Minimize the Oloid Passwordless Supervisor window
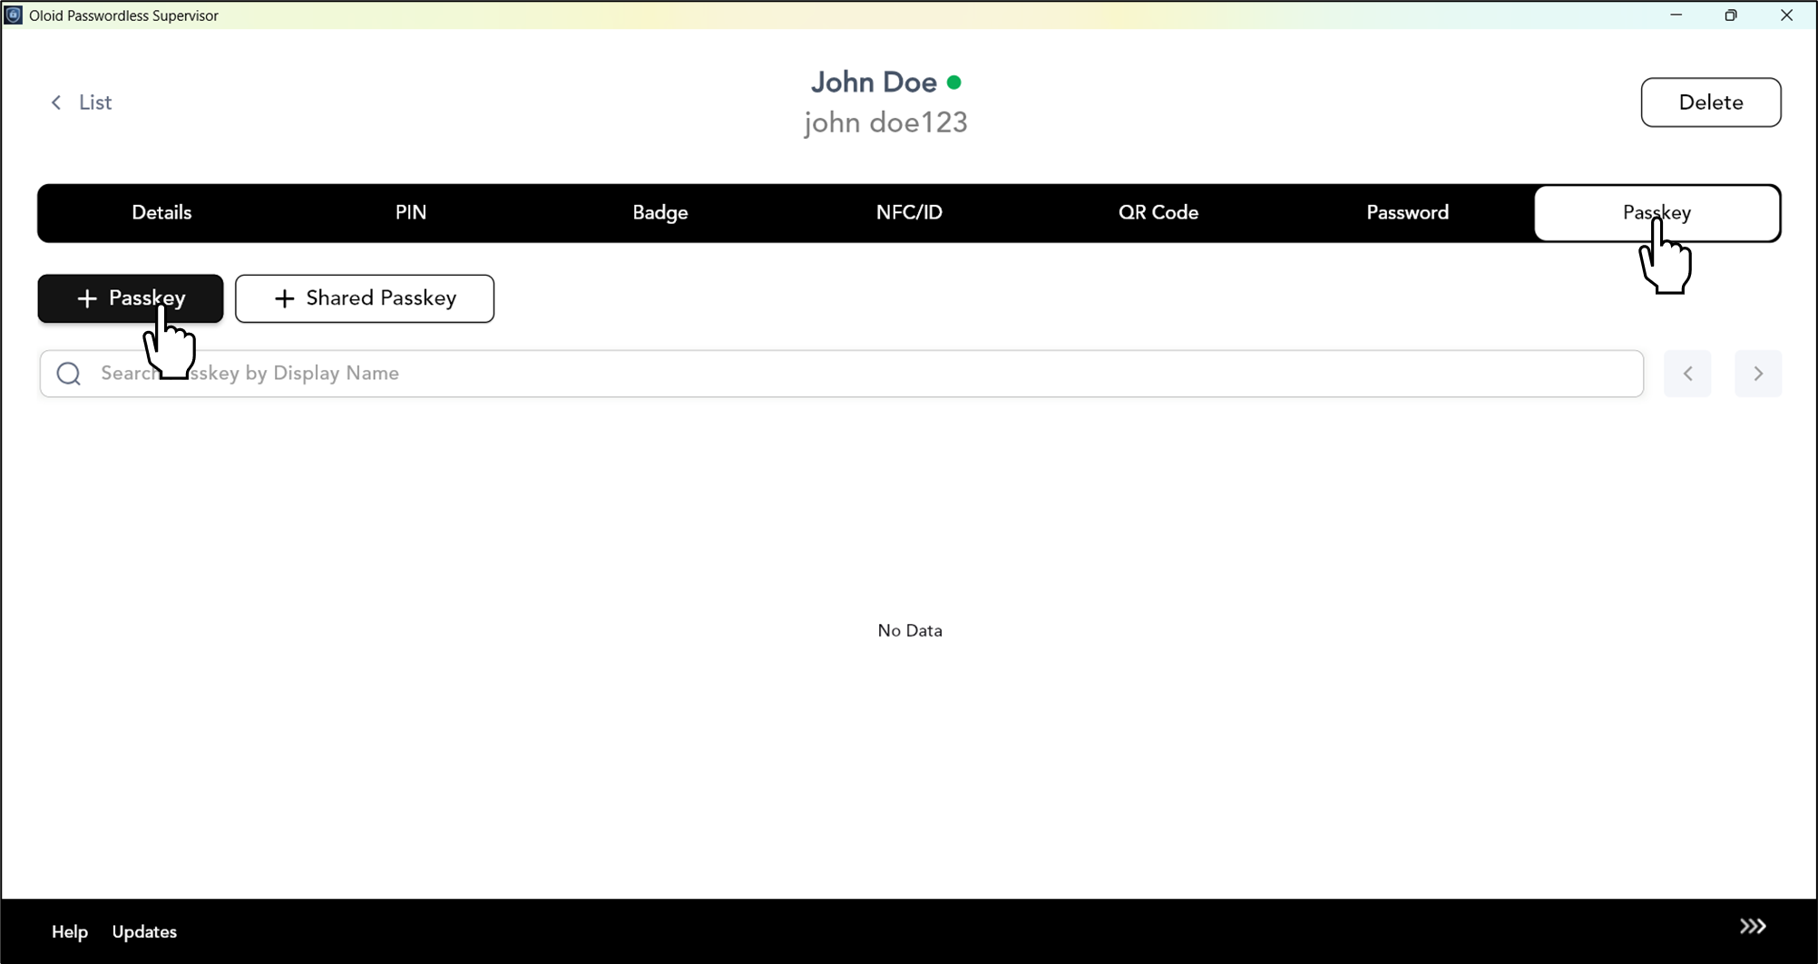The width and height of the screenshot is (1818, 964). pyautogui.click(x=1676, y=15)
